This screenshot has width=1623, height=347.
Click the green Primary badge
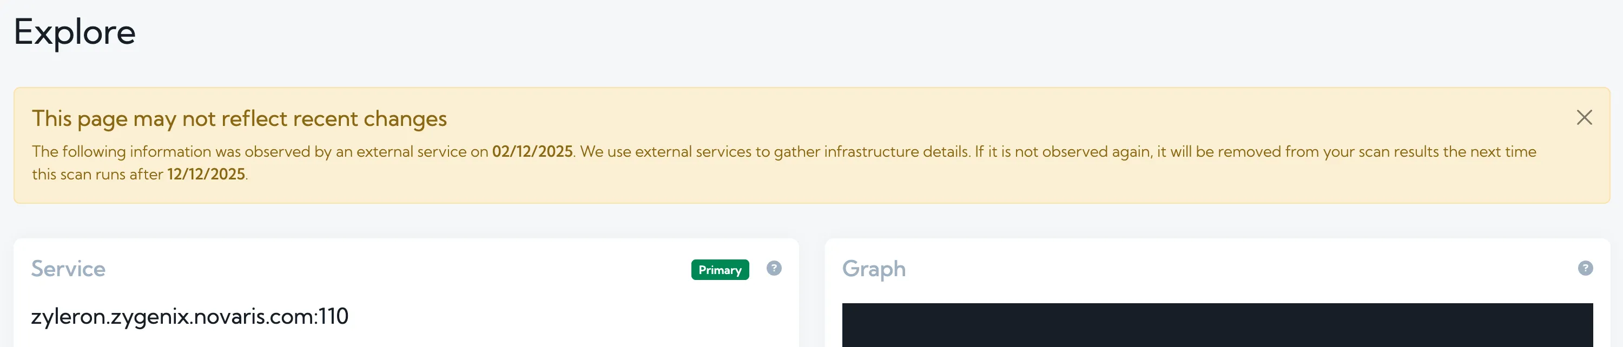click(720, 270)
